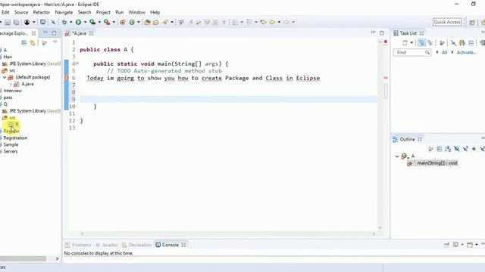Toggle Focus on Active Task in Outline

pos(431,149)
